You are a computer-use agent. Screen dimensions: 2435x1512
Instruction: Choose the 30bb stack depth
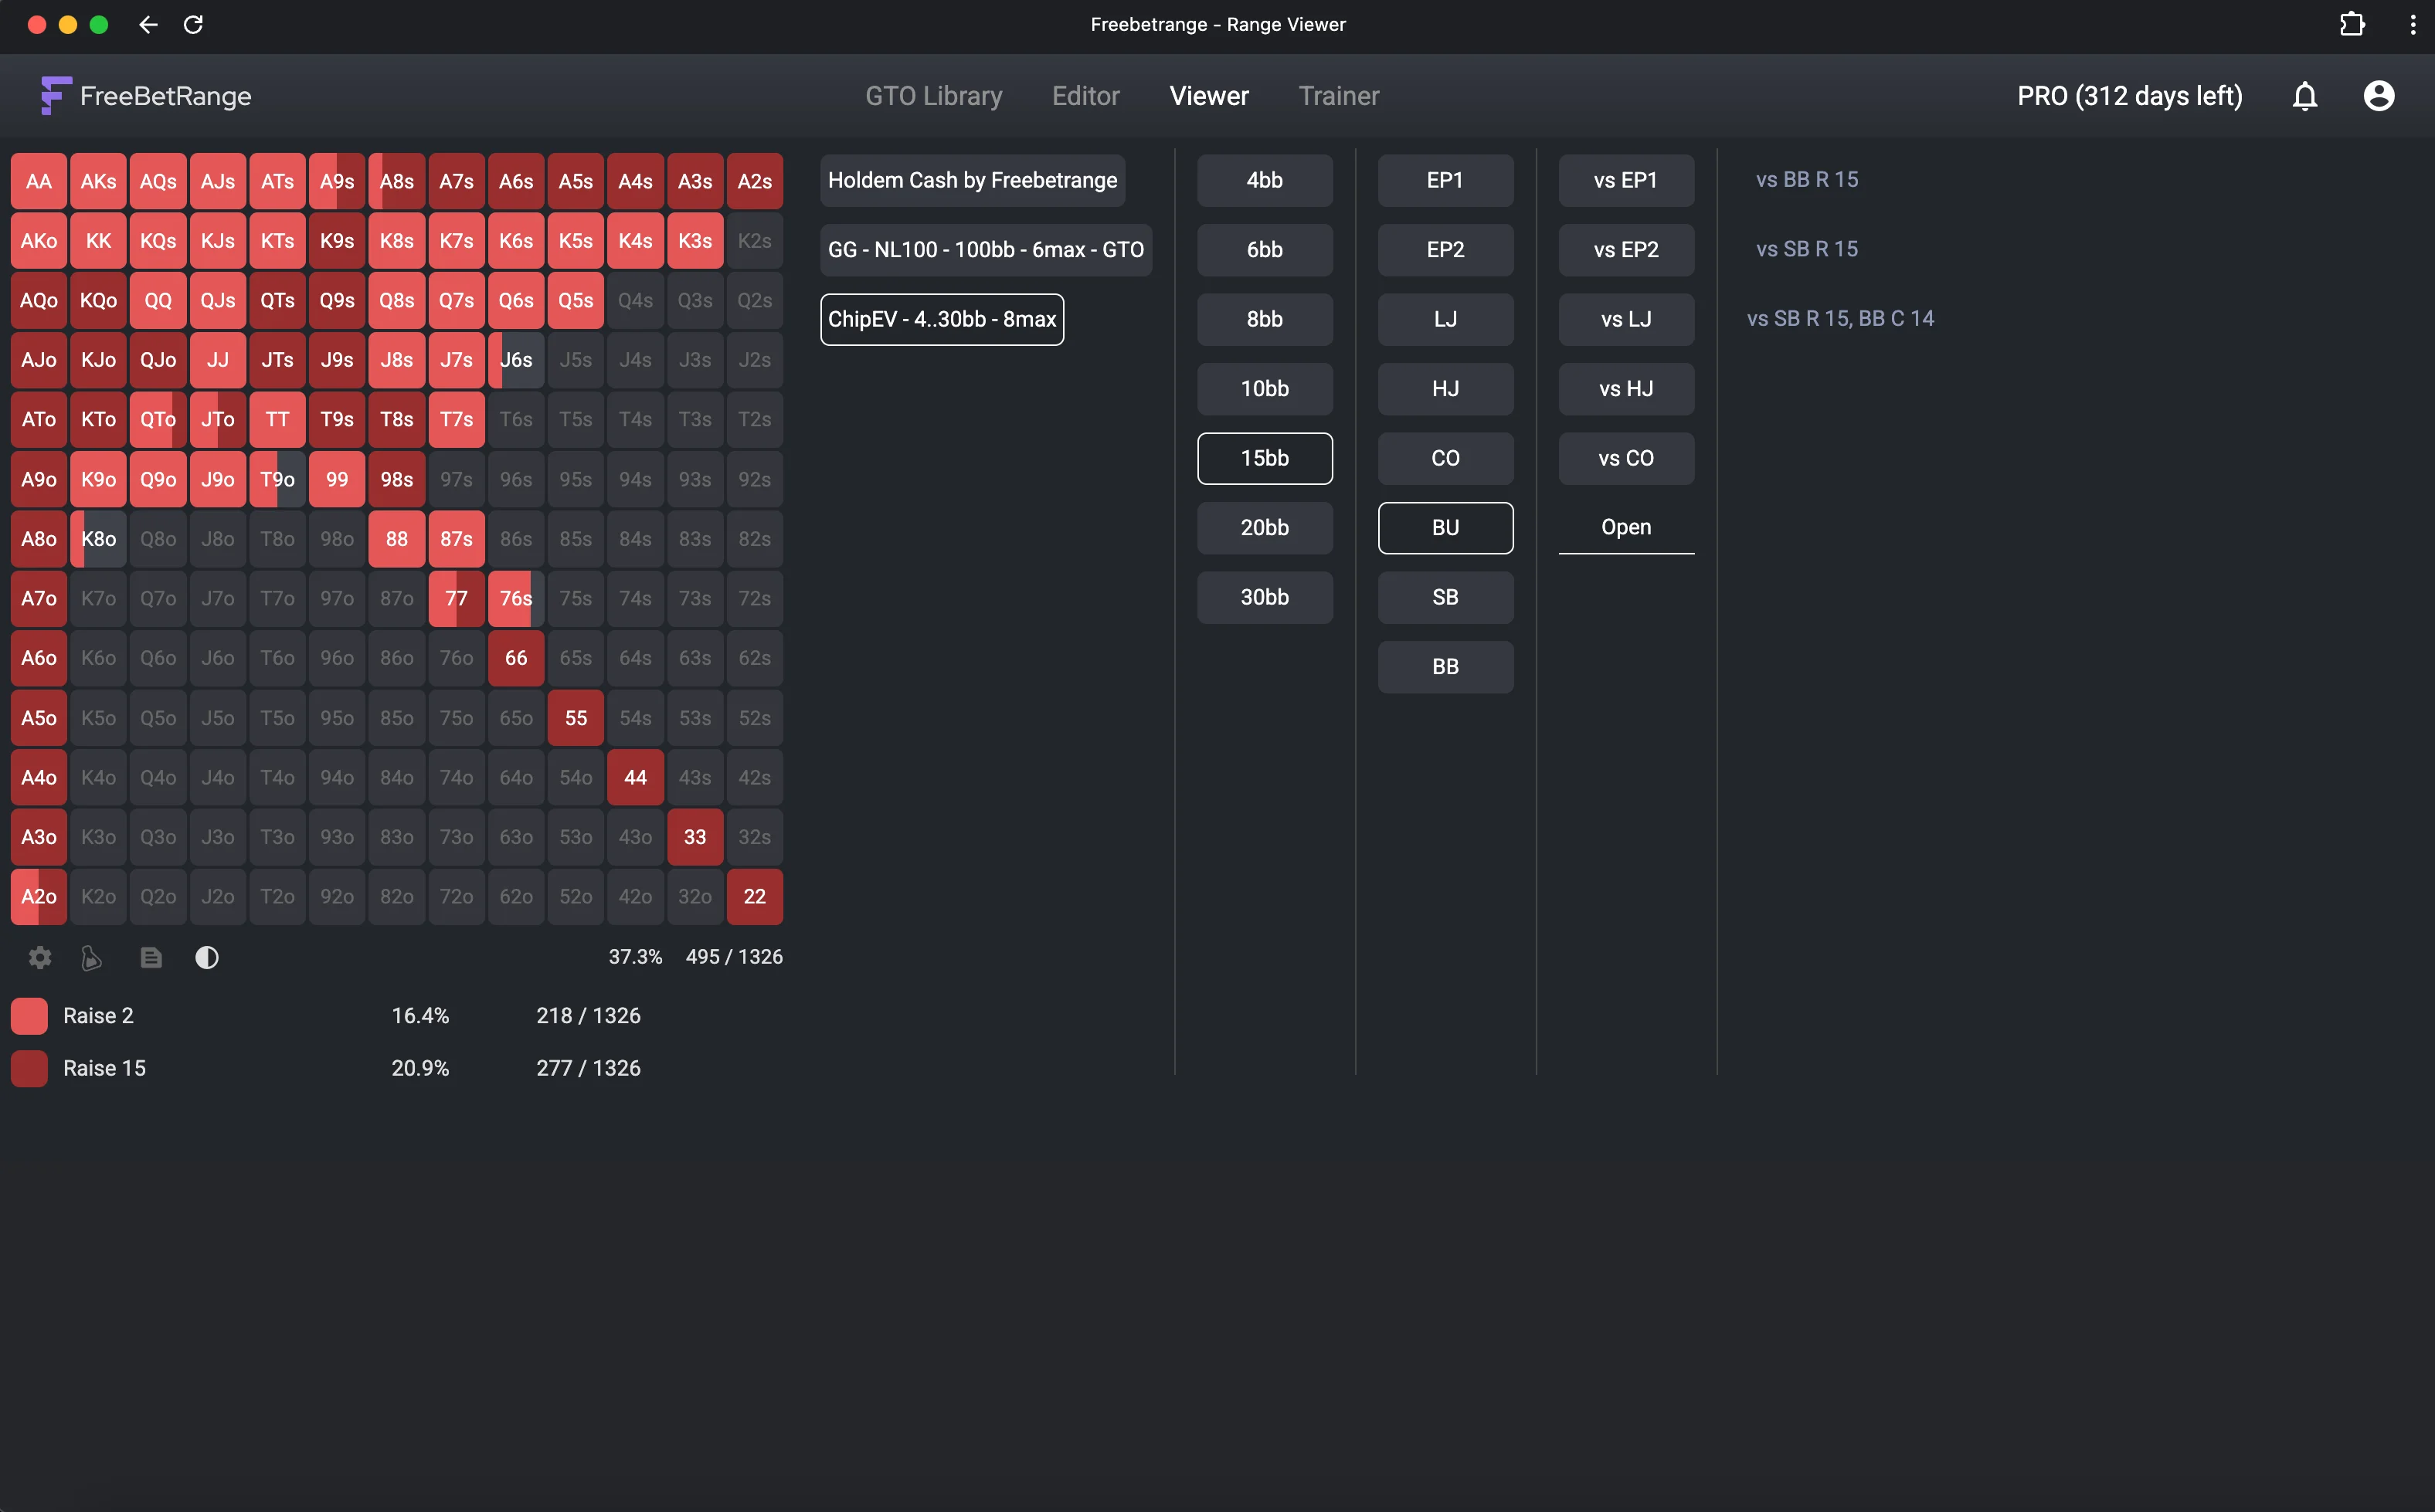coord(1265,597)
